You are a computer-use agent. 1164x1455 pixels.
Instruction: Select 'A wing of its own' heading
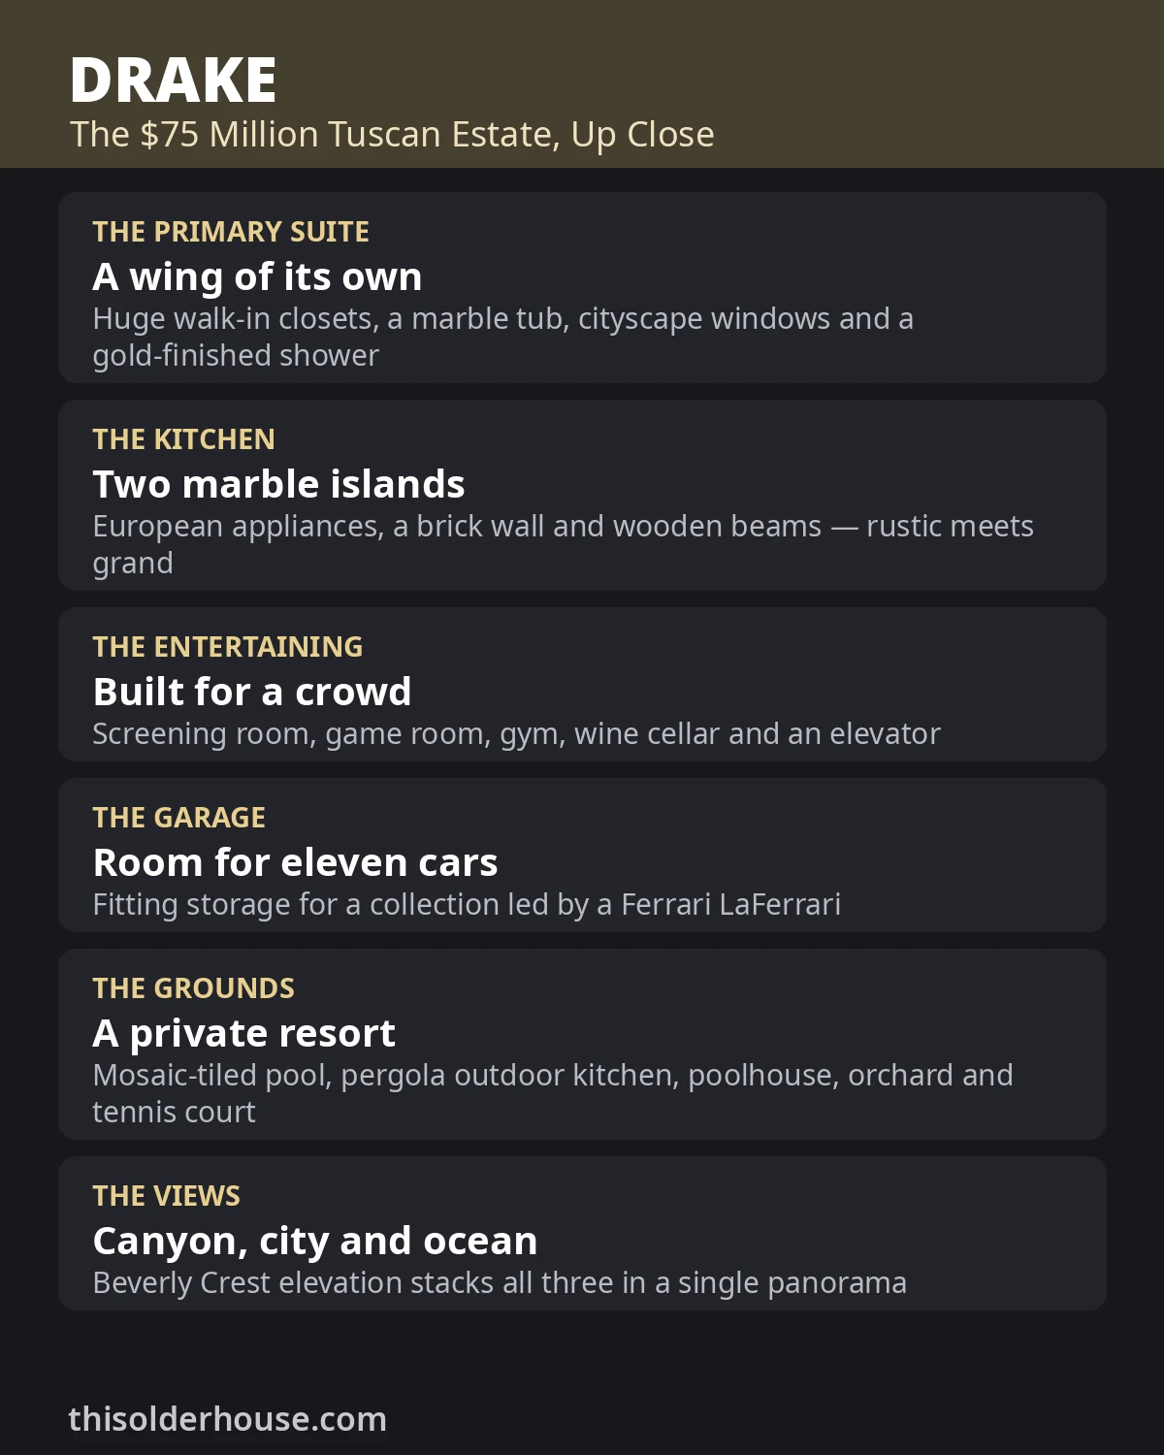257,277
